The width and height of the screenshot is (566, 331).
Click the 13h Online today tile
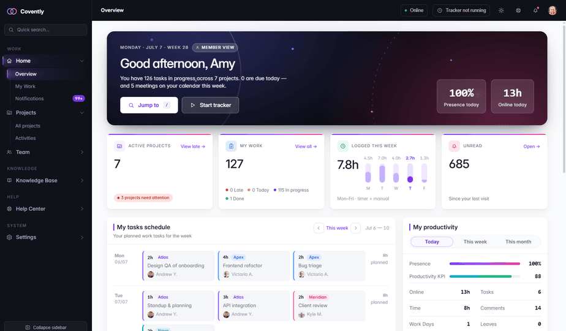tap(512, 96)
